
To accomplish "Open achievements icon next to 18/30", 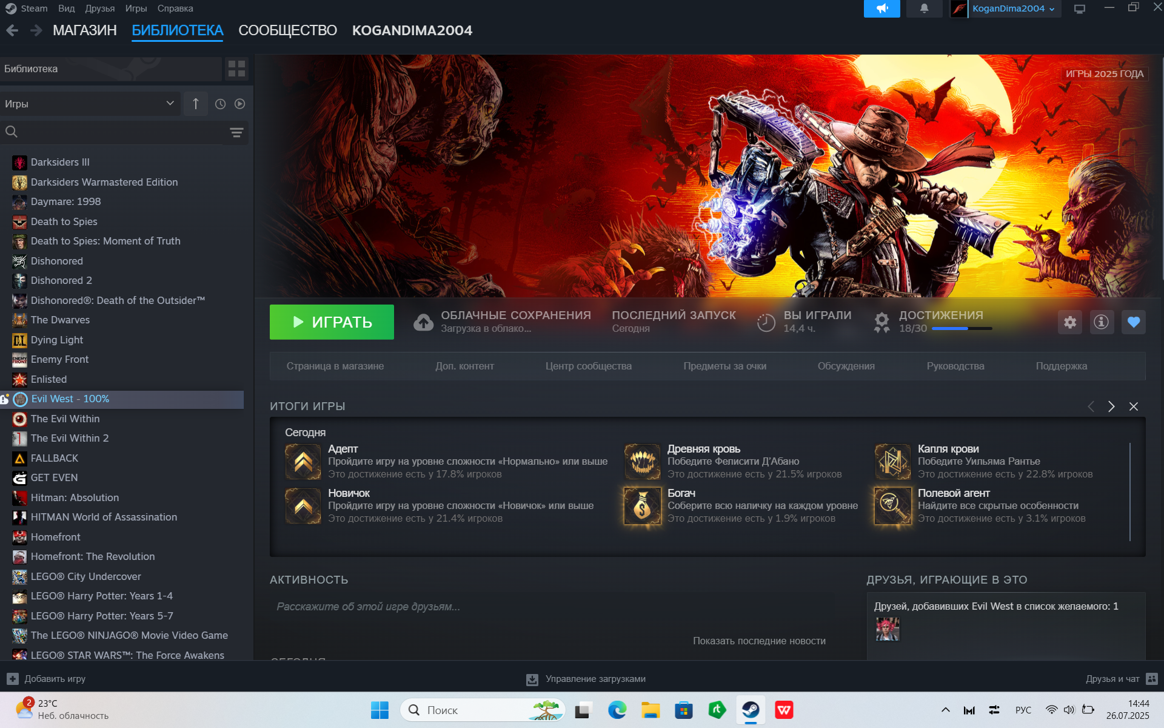I will [x=882, y=322].
